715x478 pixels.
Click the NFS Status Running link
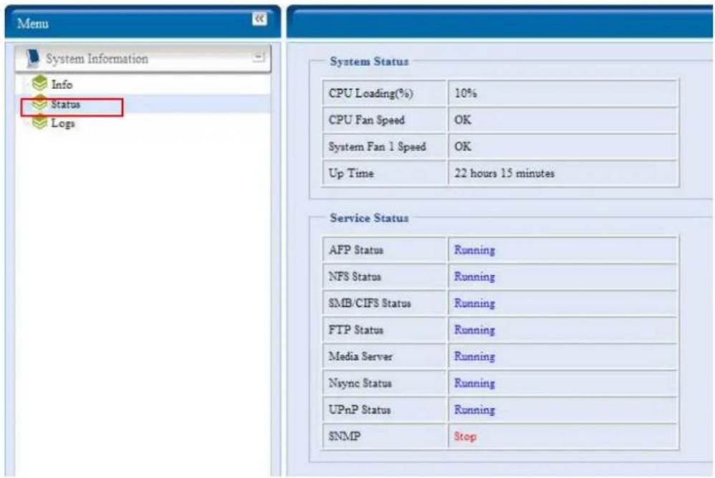[x=474, y=277]
